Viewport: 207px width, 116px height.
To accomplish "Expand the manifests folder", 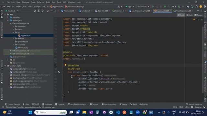I will (x=8, y=17).
